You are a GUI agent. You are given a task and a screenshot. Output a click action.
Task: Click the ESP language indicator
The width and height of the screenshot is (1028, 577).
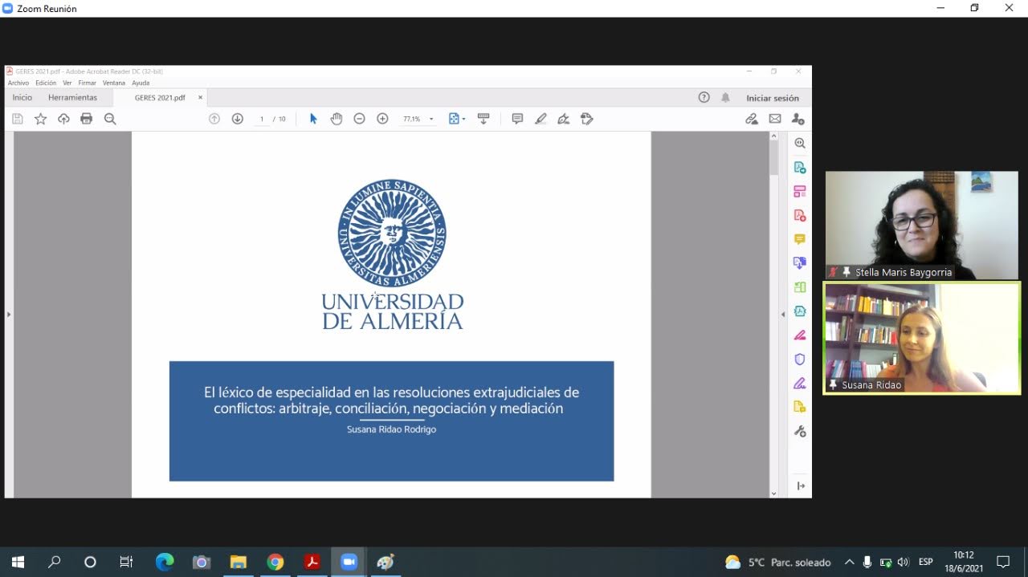point(926,562)
